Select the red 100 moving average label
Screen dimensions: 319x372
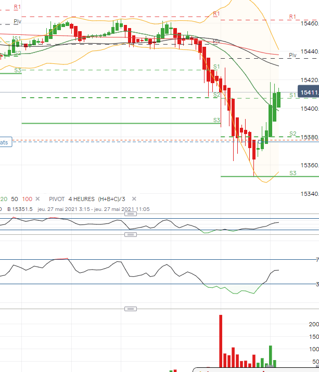coord(27,199)
